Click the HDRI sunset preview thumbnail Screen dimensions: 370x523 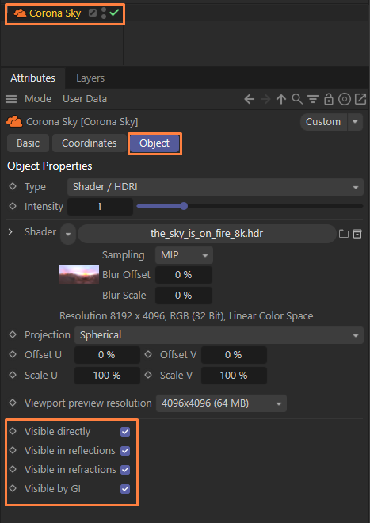pos(79,274)
